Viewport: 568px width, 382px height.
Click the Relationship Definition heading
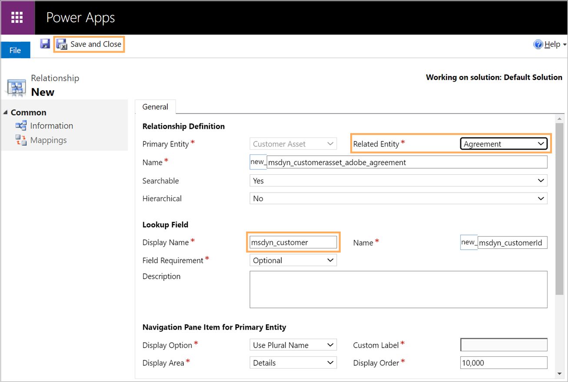pos(183,126)
